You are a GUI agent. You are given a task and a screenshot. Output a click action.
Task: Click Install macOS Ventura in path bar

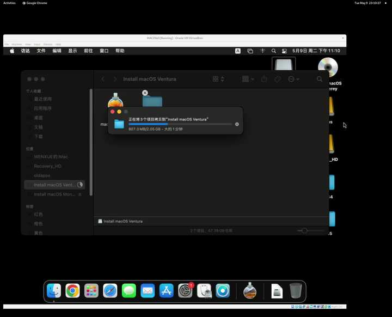coord(120,221)
